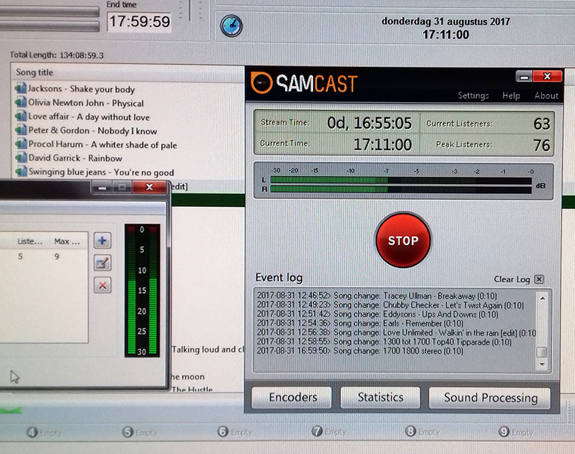This screenshot has width=575, height=454.
Task: Select Procol Harum - A whiter shade of pale
Action: tap(102, 145)
